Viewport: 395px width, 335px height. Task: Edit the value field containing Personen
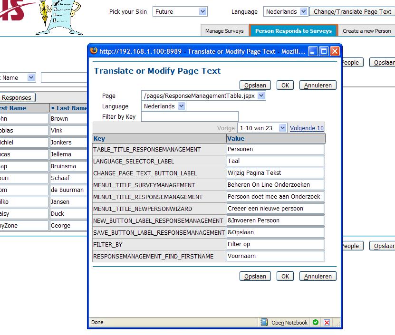click(x=275, y=149)
